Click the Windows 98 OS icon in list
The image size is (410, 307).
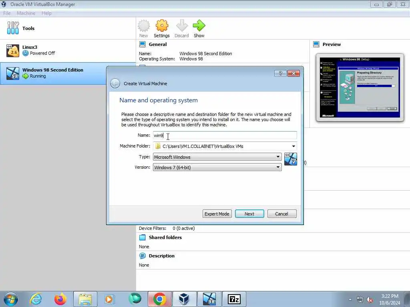13,74
